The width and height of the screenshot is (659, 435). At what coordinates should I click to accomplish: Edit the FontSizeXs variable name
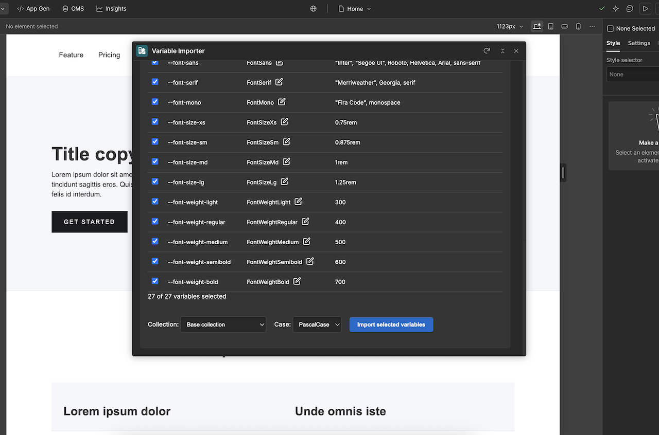click(284, 122)
